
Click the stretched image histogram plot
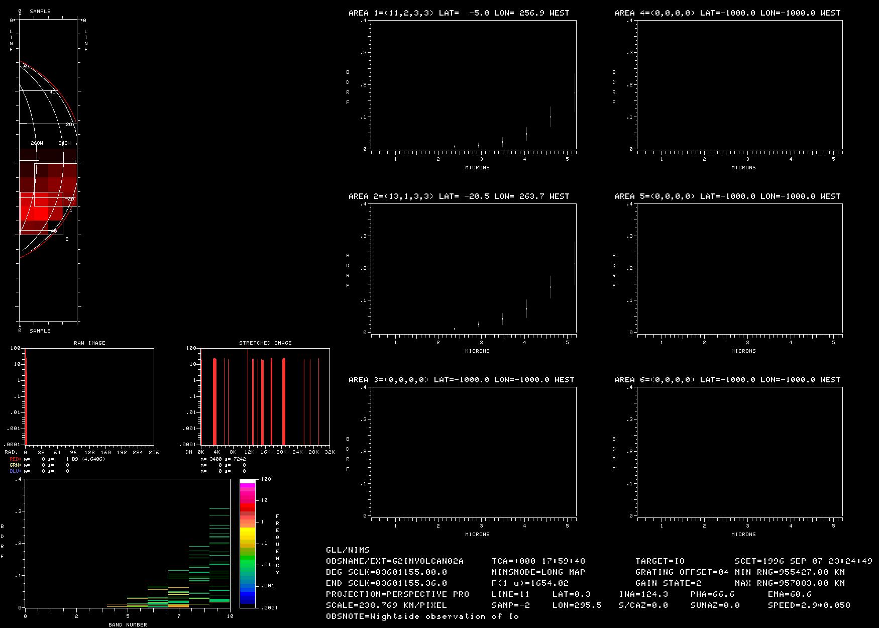[265, 396]
